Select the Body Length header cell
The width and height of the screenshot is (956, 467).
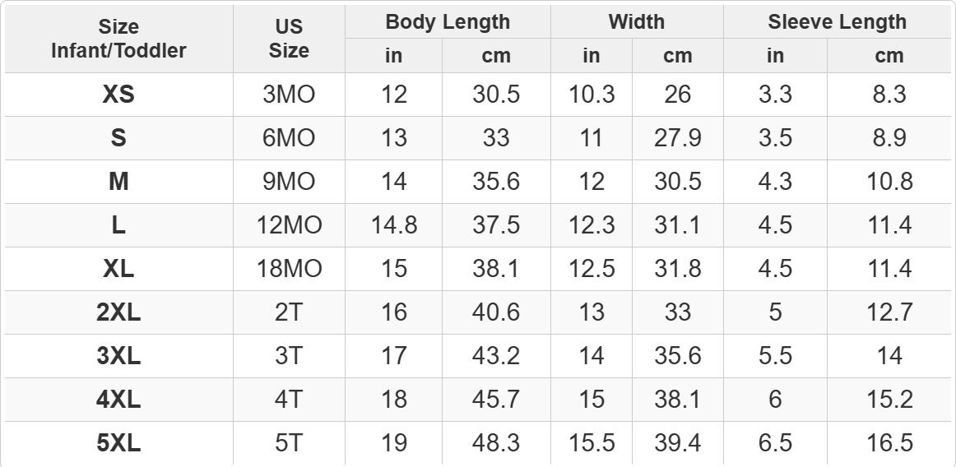coord(448,21)
